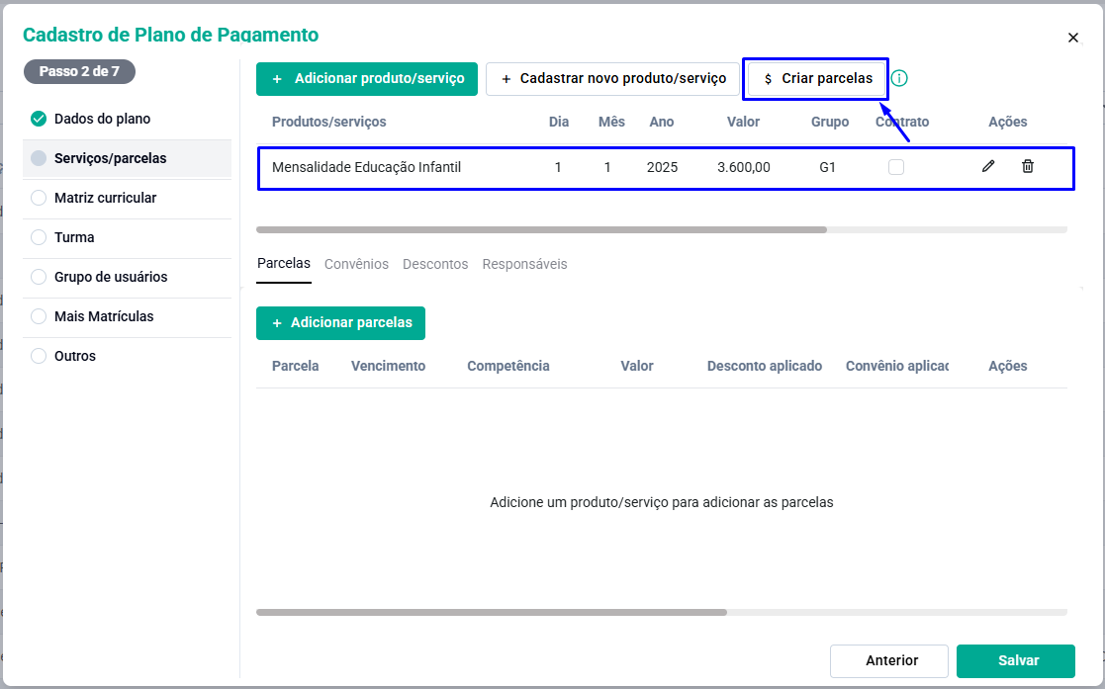
Task: Click the Parcela column header
Action: point(295,366)
